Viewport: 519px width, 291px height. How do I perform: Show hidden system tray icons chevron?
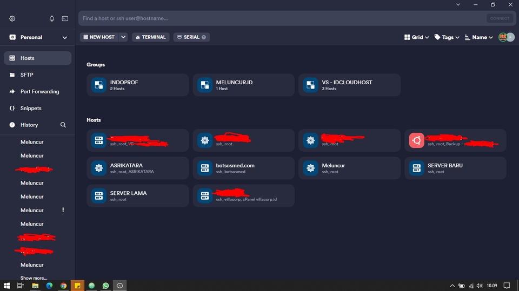[452, 286]
